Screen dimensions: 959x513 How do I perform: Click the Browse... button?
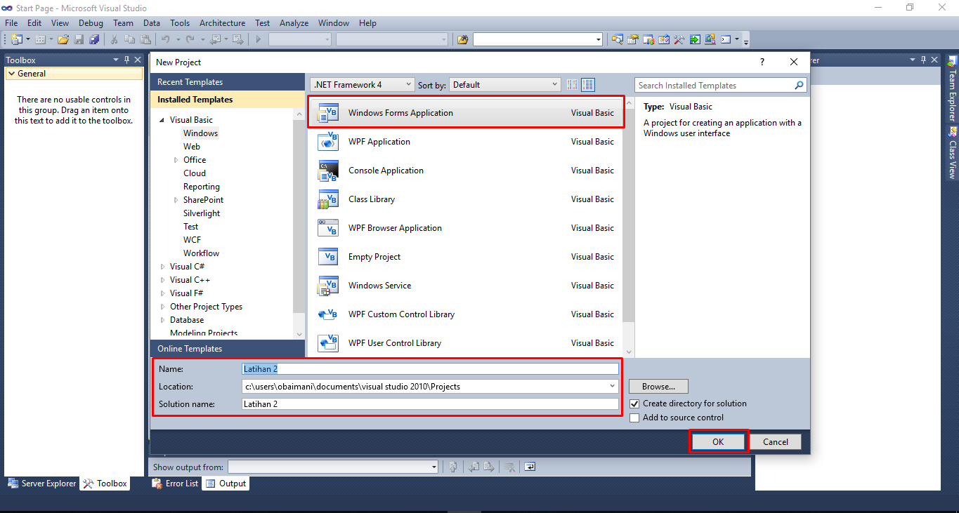pyautogui.click(x=658, y=387)
